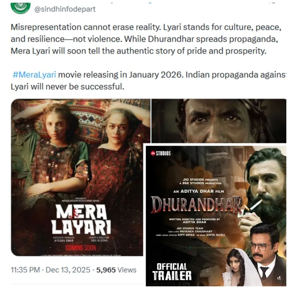
Task: Click the OFFICIAL TRAILER label
Action: [x=172, y=271]
